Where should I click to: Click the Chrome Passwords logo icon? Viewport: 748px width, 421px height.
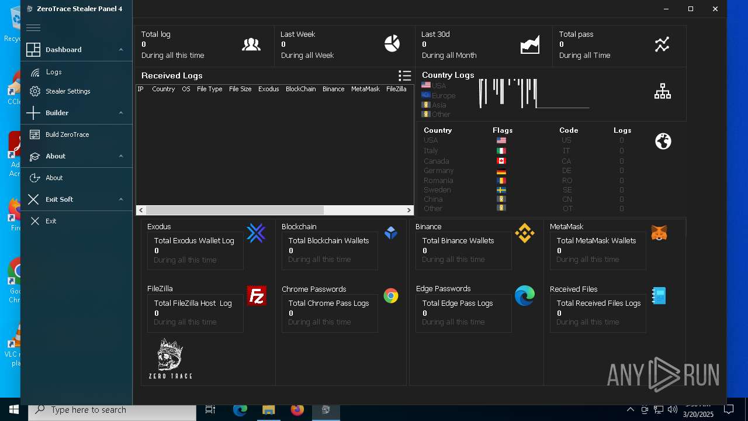(x=391, y=296)
